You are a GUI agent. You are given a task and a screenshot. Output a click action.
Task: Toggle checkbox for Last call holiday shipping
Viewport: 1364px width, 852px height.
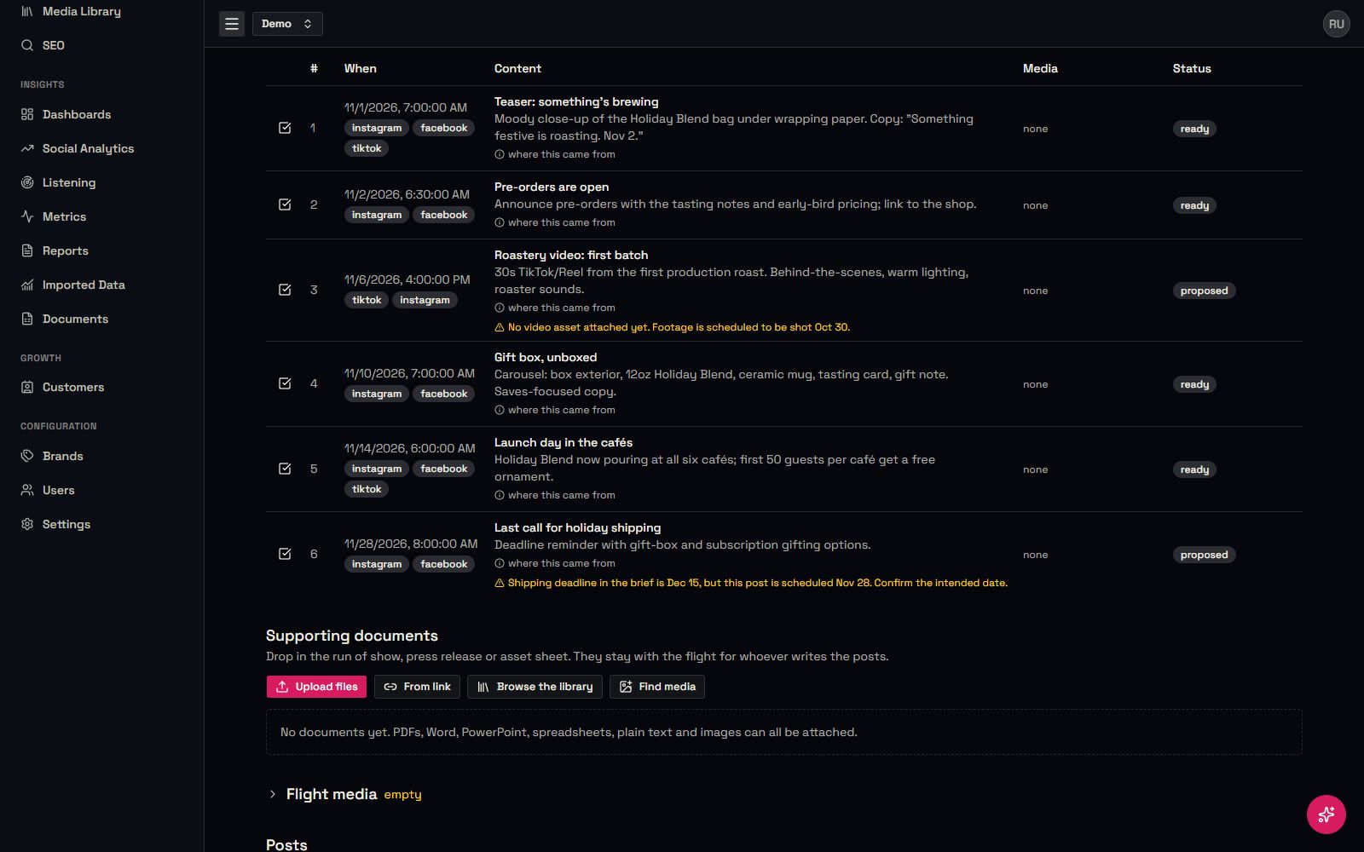pyautogui.click(x=285, y=554)
